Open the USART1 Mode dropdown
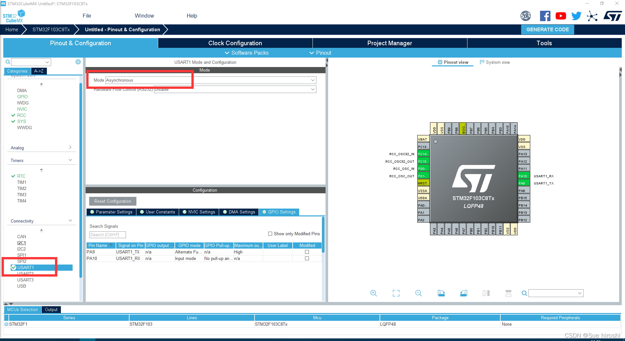 (x=211, y=80)
